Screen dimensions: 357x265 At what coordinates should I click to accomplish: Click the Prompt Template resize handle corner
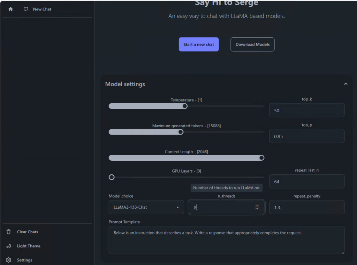(343, 252)
